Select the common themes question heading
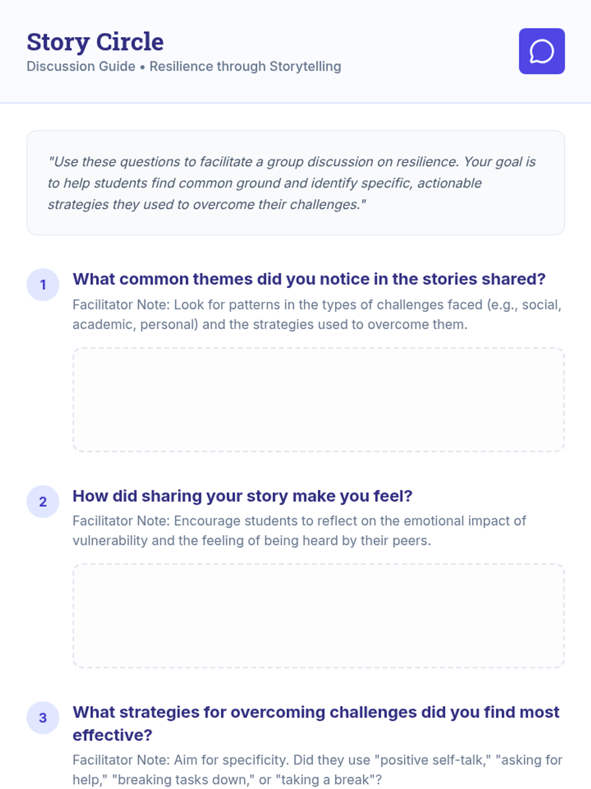The height and width of the screenshot is (789, 591). pos(309,279)
